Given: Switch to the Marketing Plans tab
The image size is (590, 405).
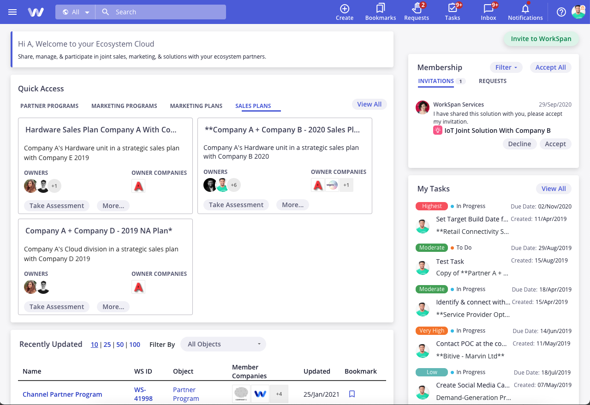Looking at the screenshot, I should pyautogui.click(x=196, y=106).
